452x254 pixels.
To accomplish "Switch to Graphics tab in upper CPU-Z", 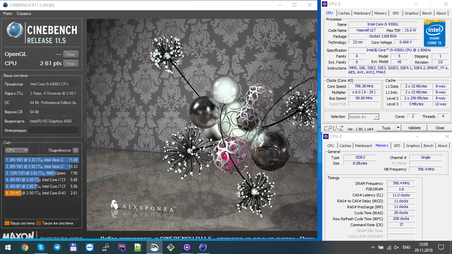I will point(412,13).
